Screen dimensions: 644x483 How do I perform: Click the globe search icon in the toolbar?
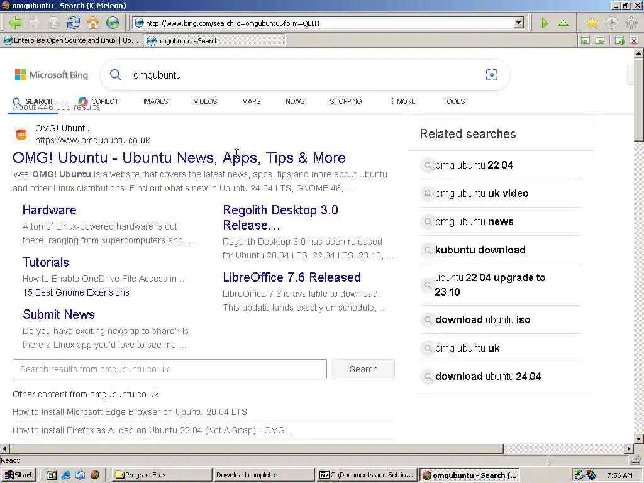[x=112, y=23]
